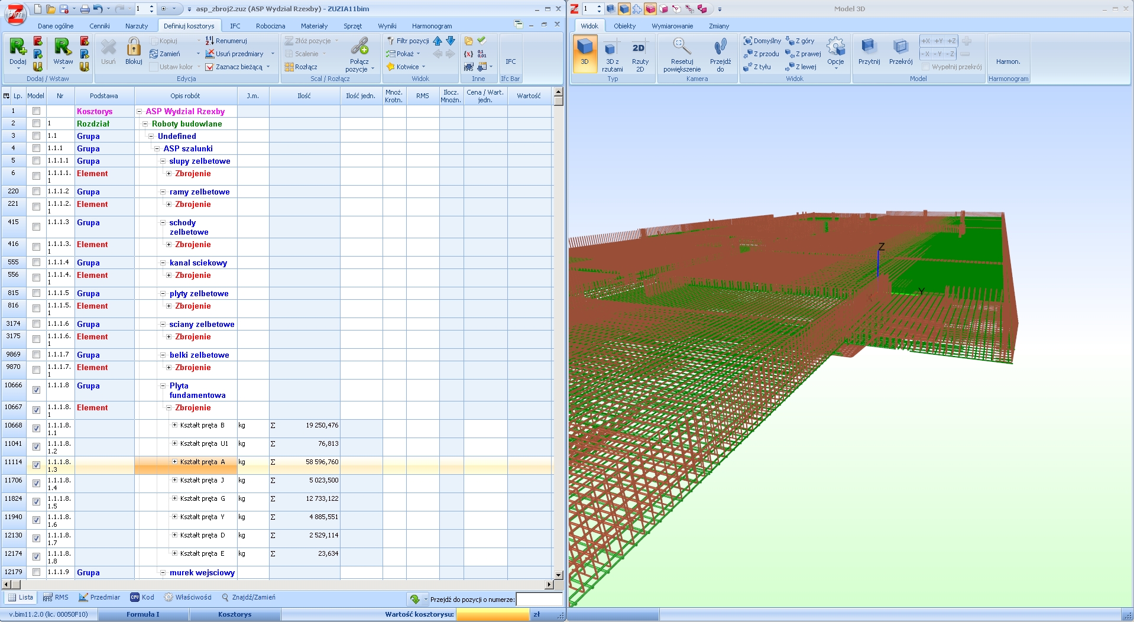Expand Kształt pręta B row
The width and height of the screenshot is (1134, 622).
coord(174,425)
